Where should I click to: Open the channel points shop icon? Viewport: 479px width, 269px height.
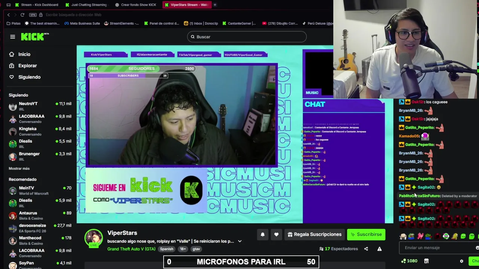(x=426, y=261)
